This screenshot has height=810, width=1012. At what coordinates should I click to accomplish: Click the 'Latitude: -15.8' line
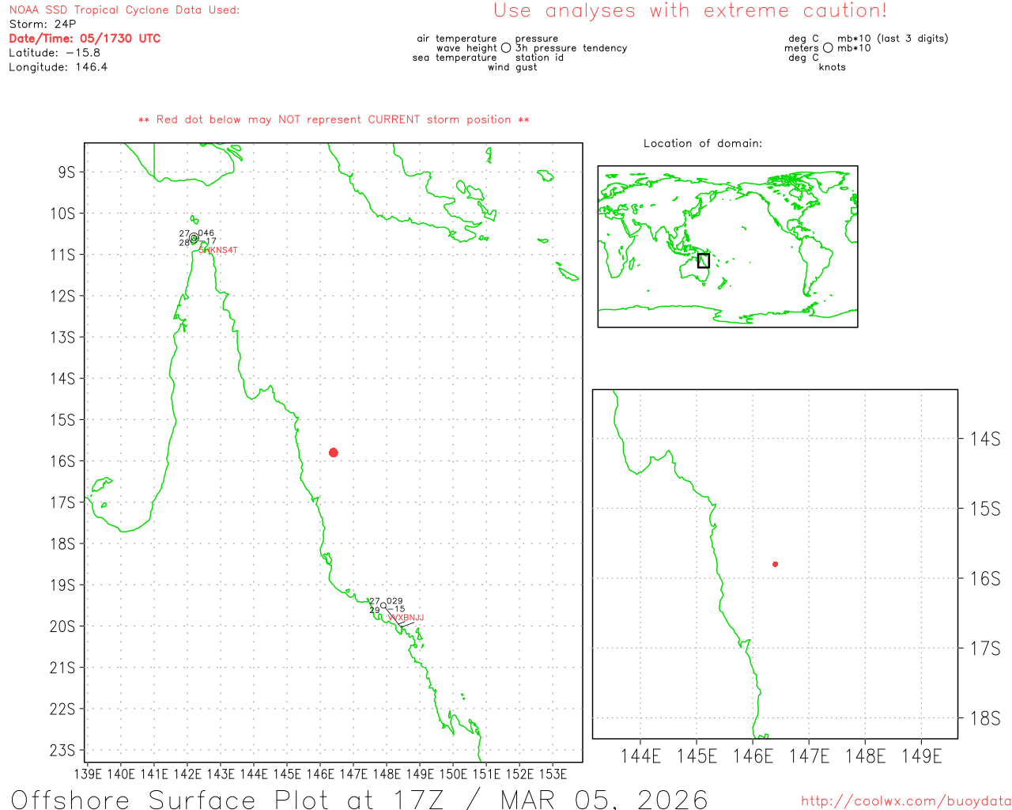55,53
